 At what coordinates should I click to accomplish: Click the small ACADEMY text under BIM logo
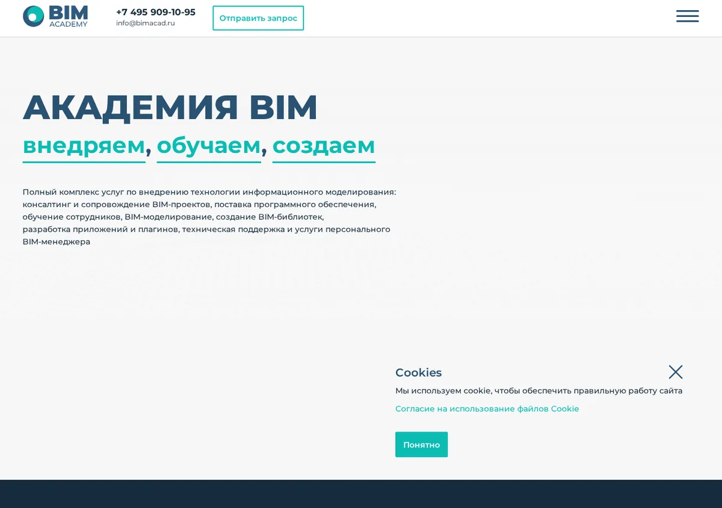69,24
